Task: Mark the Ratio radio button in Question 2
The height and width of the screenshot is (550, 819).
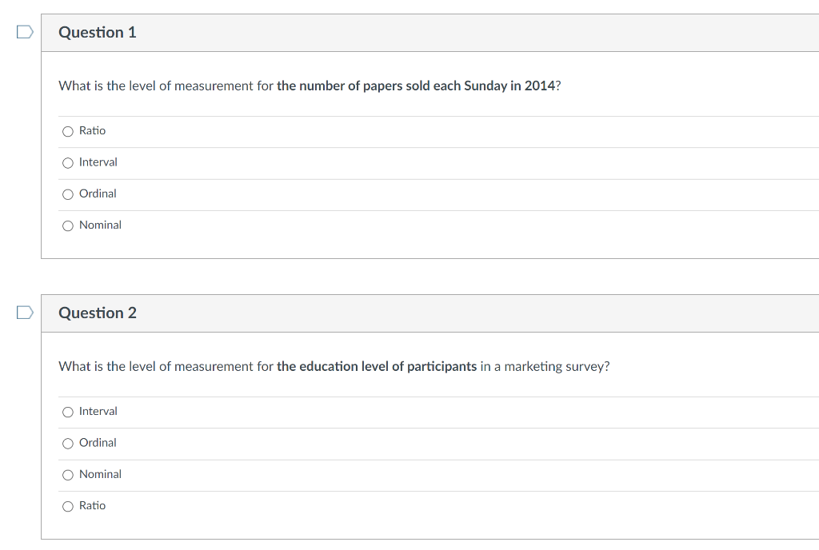Action: point(68,506)
